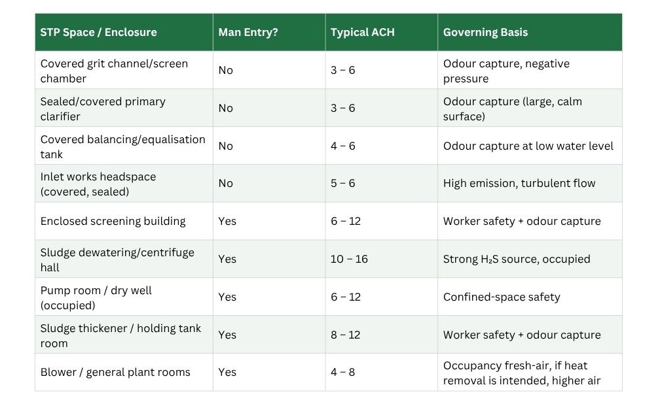
Task: Click 'High emission, turbulent flow' cell
Action: (530, 184)
